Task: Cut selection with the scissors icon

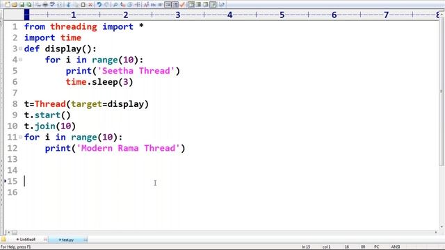Action: pyautogui.click(x=68, y=5)
